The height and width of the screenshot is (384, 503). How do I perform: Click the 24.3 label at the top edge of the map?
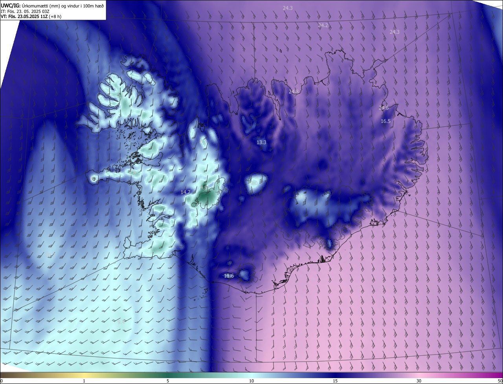point(288,8)
